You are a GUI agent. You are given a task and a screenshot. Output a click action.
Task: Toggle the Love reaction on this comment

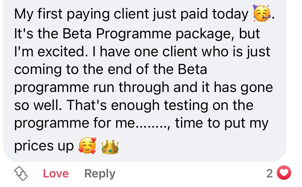point(56,174)
